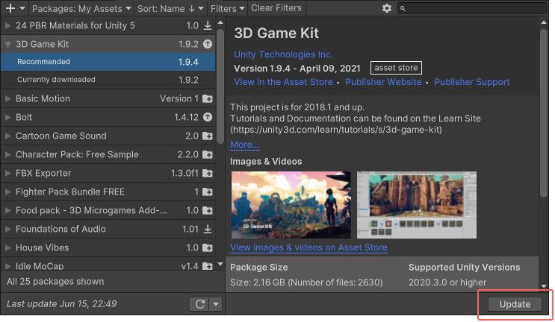Open the Filters dropdown menu
This screenshot has height=322, width=555.
point(227,8)
